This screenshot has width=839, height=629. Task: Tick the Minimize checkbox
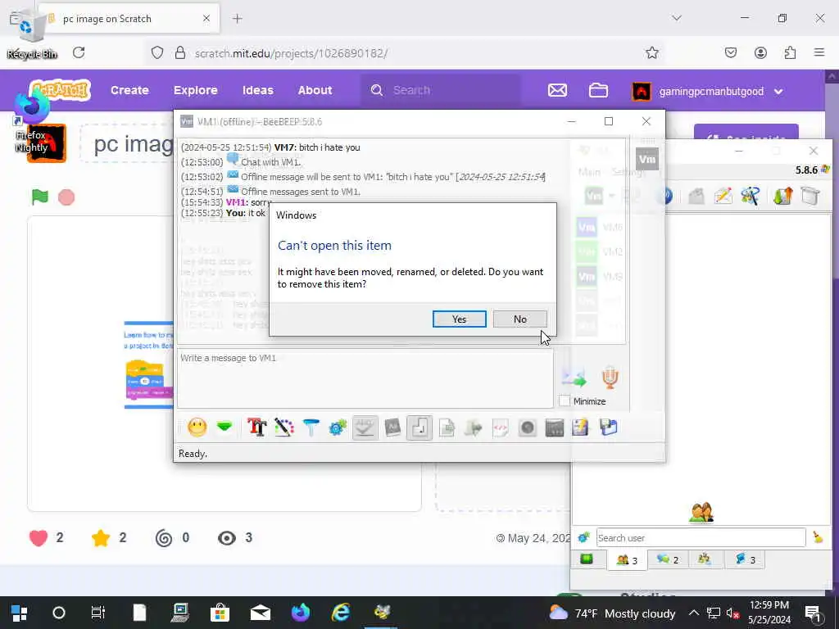[x=565, y=400]
